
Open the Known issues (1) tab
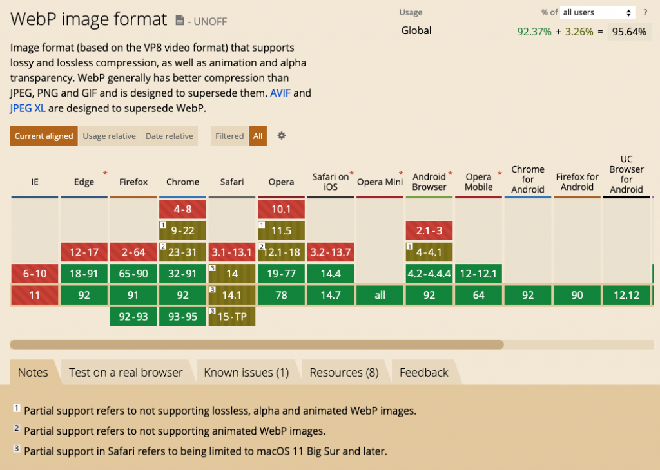click(246, 373)
